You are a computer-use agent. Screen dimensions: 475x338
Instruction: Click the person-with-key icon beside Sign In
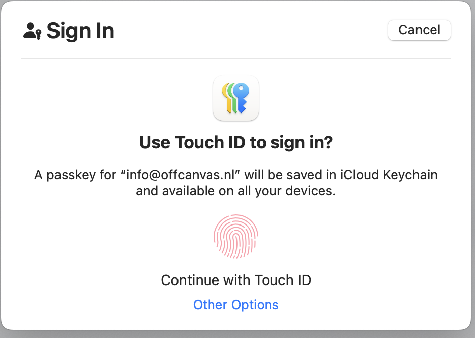click(x=32, y=31)
